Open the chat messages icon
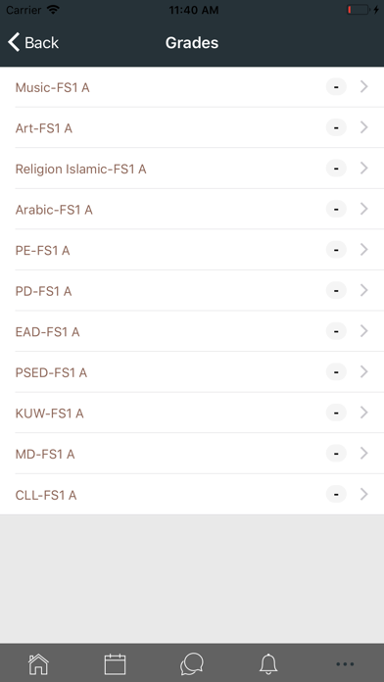The image size is (384, 682). (x=192, y=664)
